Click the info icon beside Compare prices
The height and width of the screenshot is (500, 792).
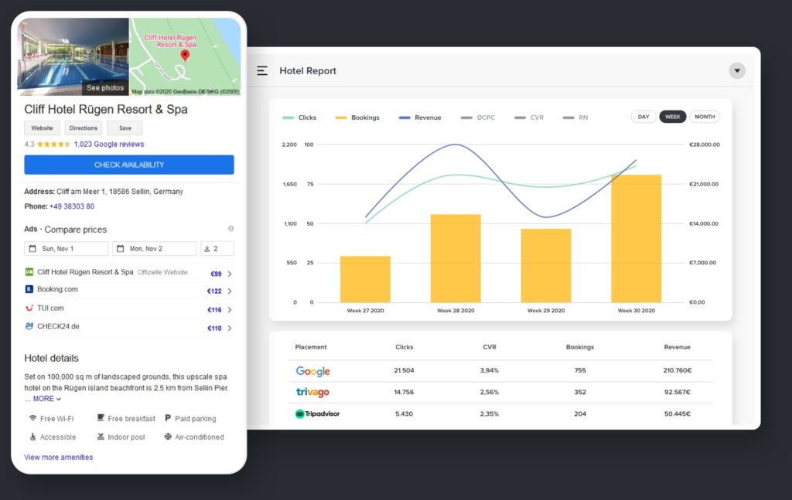[x=230, y=229]
